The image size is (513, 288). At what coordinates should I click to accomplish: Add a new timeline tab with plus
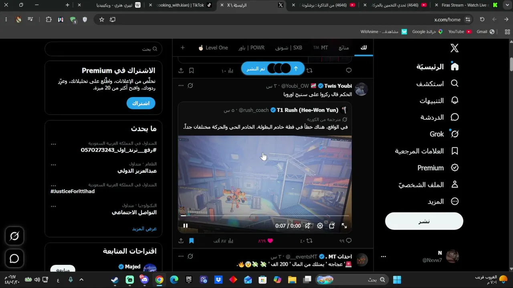tap(182, 48)
